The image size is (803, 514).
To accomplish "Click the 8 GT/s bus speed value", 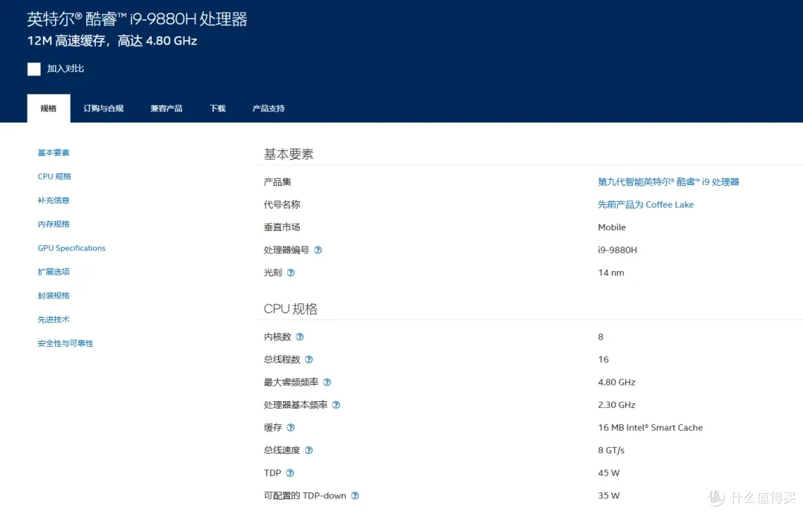I will [x=611, y=450].
